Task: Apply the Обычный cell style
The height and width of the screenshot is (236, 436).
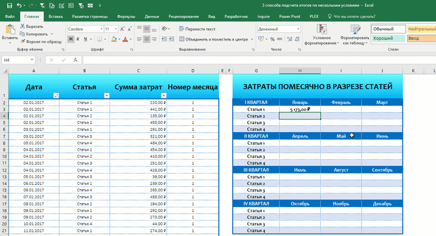Action: coord(388,29)
